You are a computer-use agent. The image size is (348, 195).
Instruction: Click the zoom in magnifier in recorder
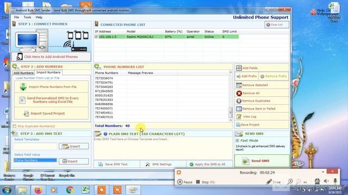point(290,182)
